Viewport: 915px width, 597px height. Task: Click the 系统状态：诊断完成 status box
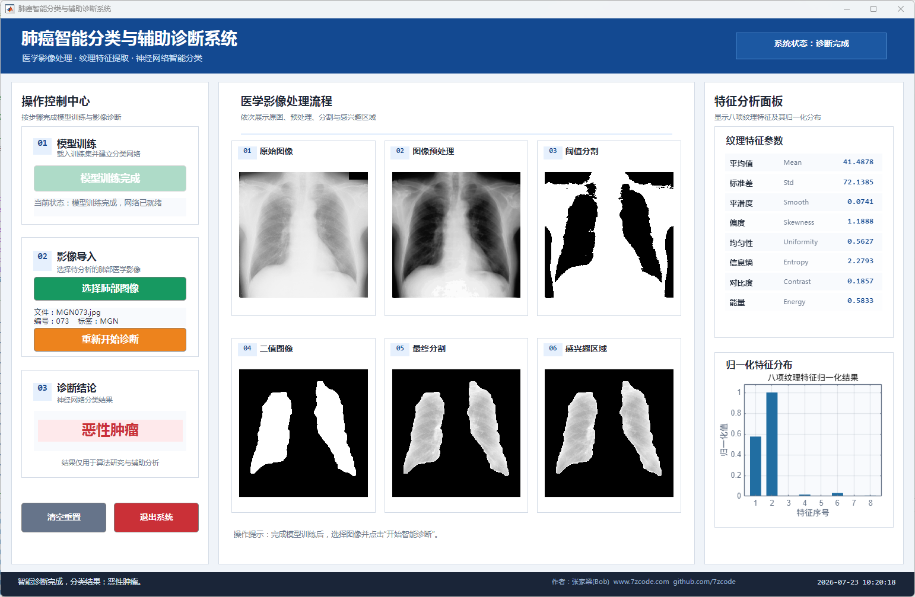pos(811,46)
